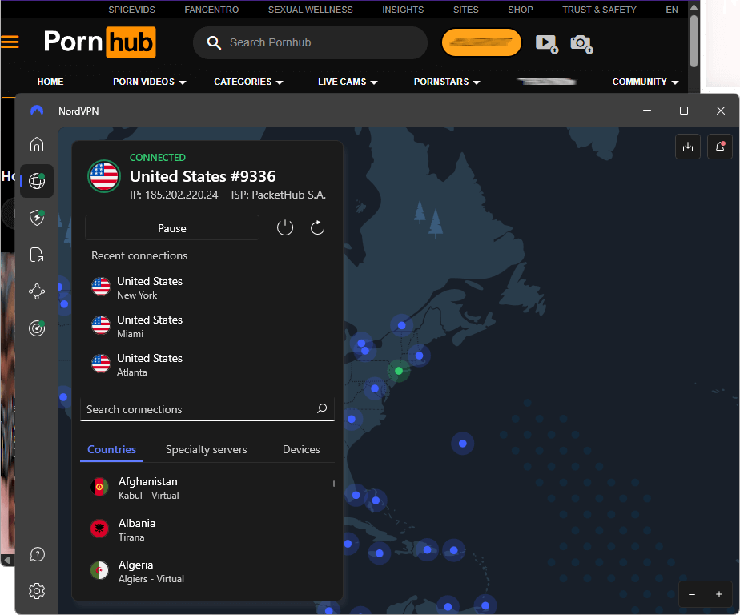Zoom in the map with plus

click(x=718, y=594)
